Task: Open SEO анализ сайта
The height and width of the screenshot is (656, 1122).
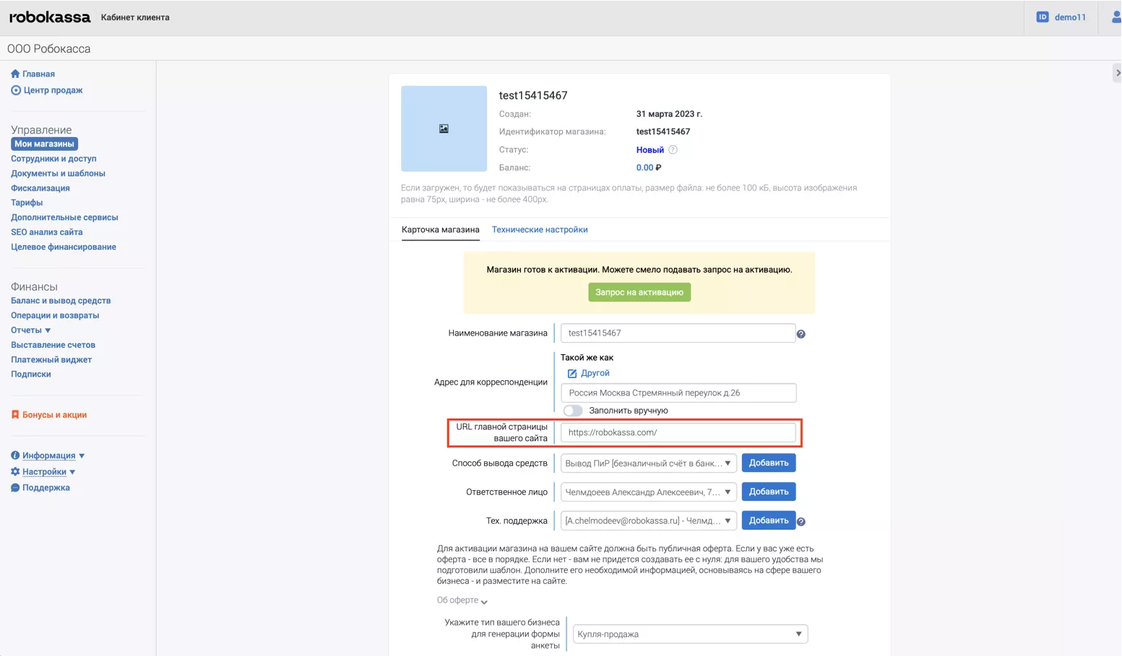Action: pos(47,232)
